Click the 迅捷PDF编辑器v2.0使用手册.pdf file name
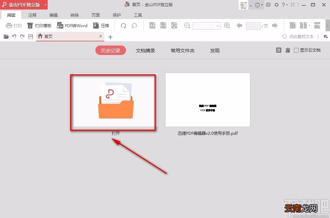Screen dimensions: 330x218 (x=208, y=133)
